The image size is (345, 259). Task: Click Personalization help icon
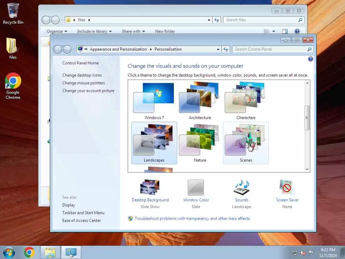point(310,59)
